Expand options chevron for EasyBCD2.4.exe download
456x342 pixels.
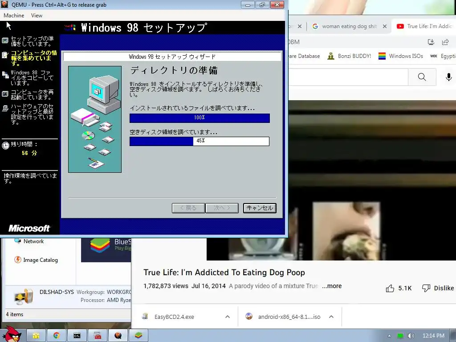tap(228, 317)
